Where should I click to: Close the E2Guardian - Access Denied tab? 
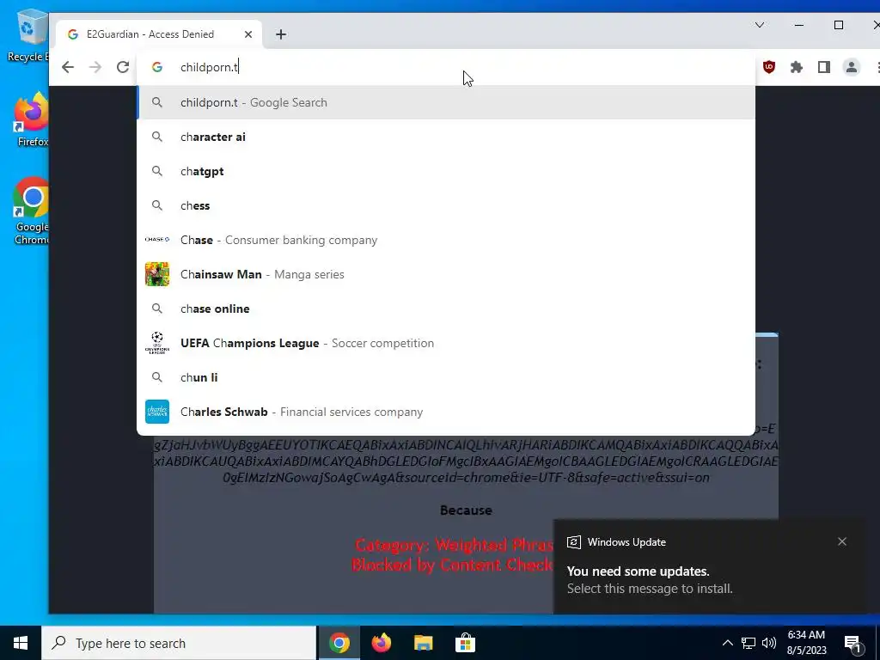click(x=248, y=34)
